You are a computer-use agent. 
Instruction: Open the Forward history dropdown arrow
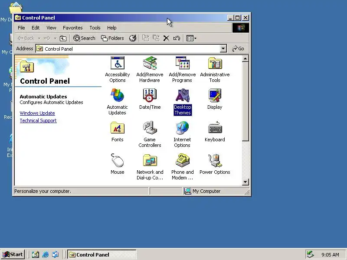click(55, 39)
